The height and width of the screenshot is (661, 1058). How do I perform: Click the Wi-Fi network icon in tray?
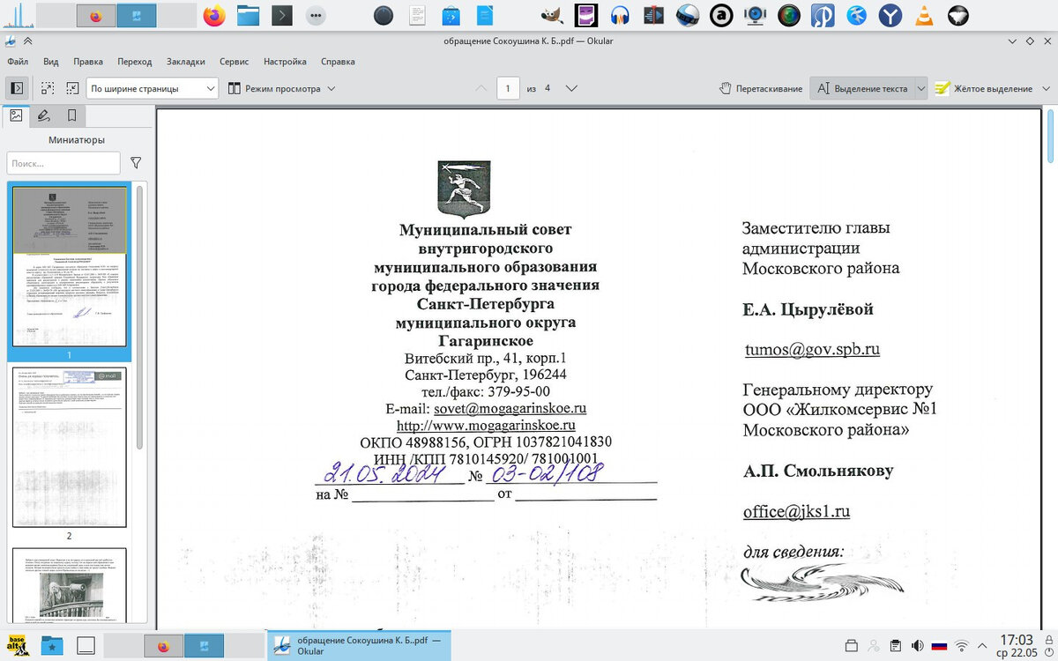[x=963, y=645]
